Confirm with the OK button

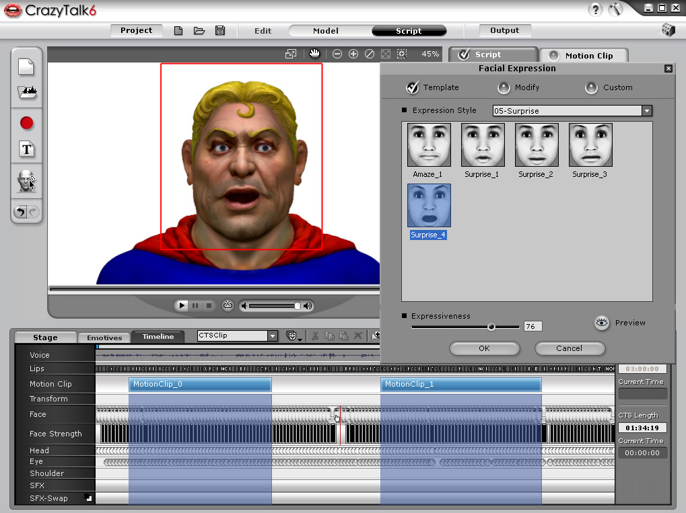pos(484,348)
